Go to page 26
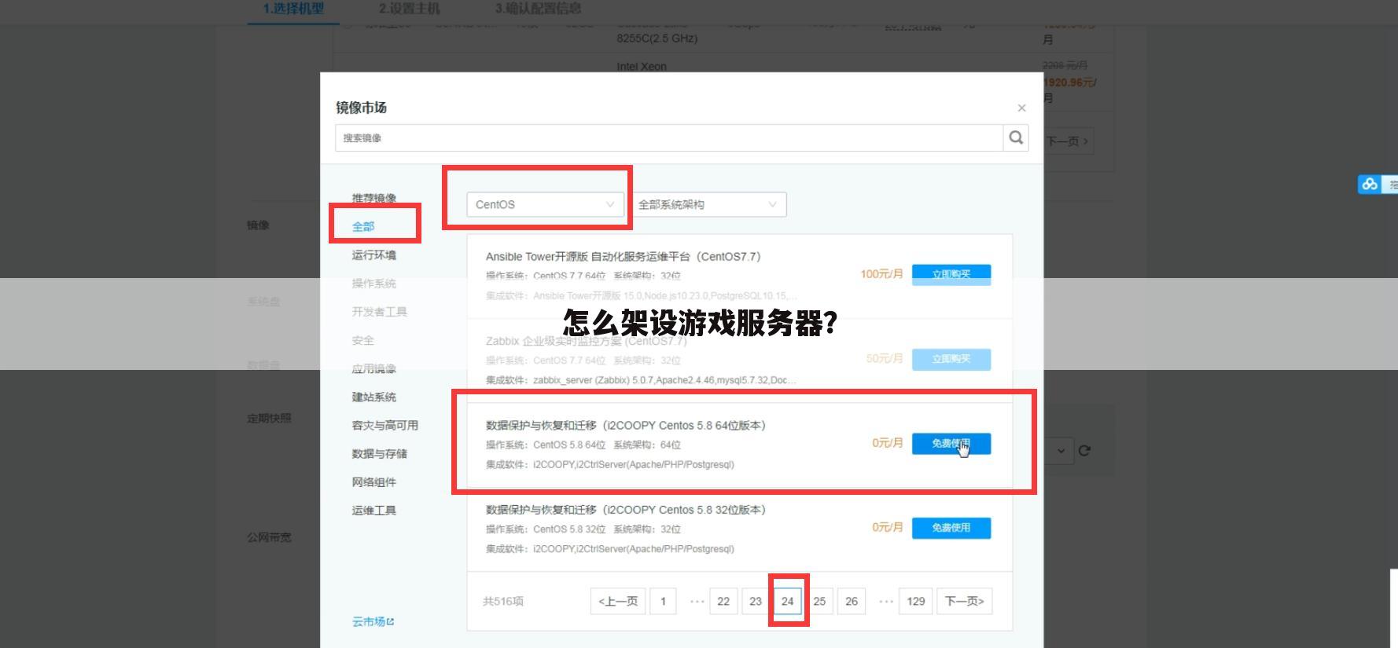This screenshot has width=1398, height=648. 852,601
